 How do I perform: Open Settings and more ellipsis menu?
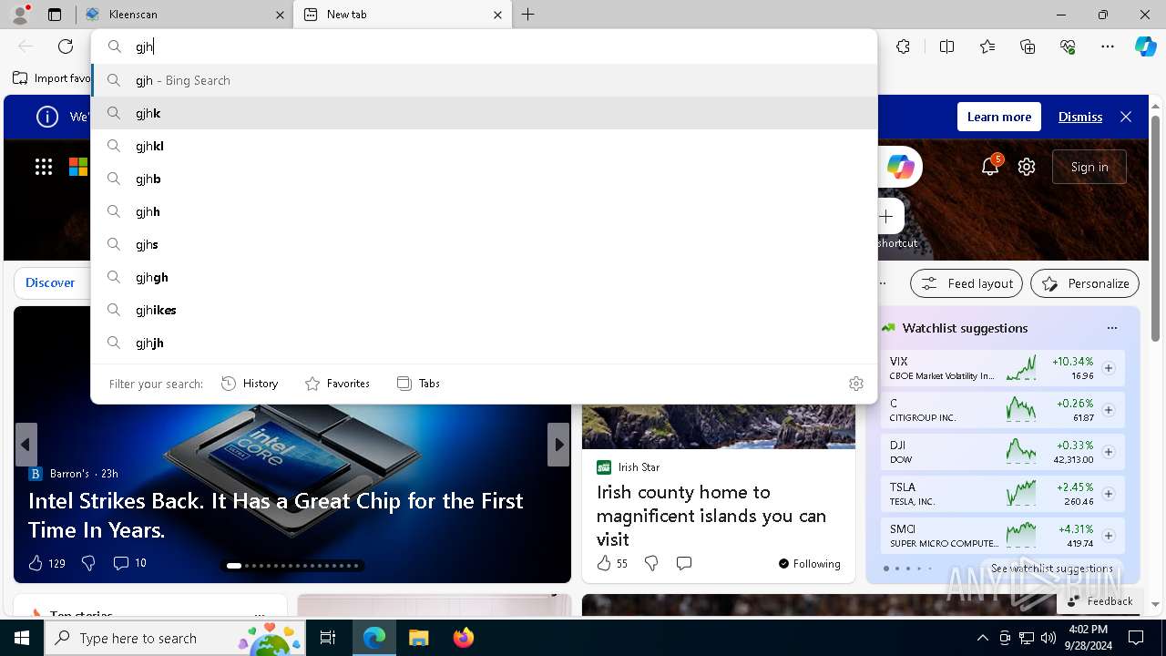pos(1108,46)
